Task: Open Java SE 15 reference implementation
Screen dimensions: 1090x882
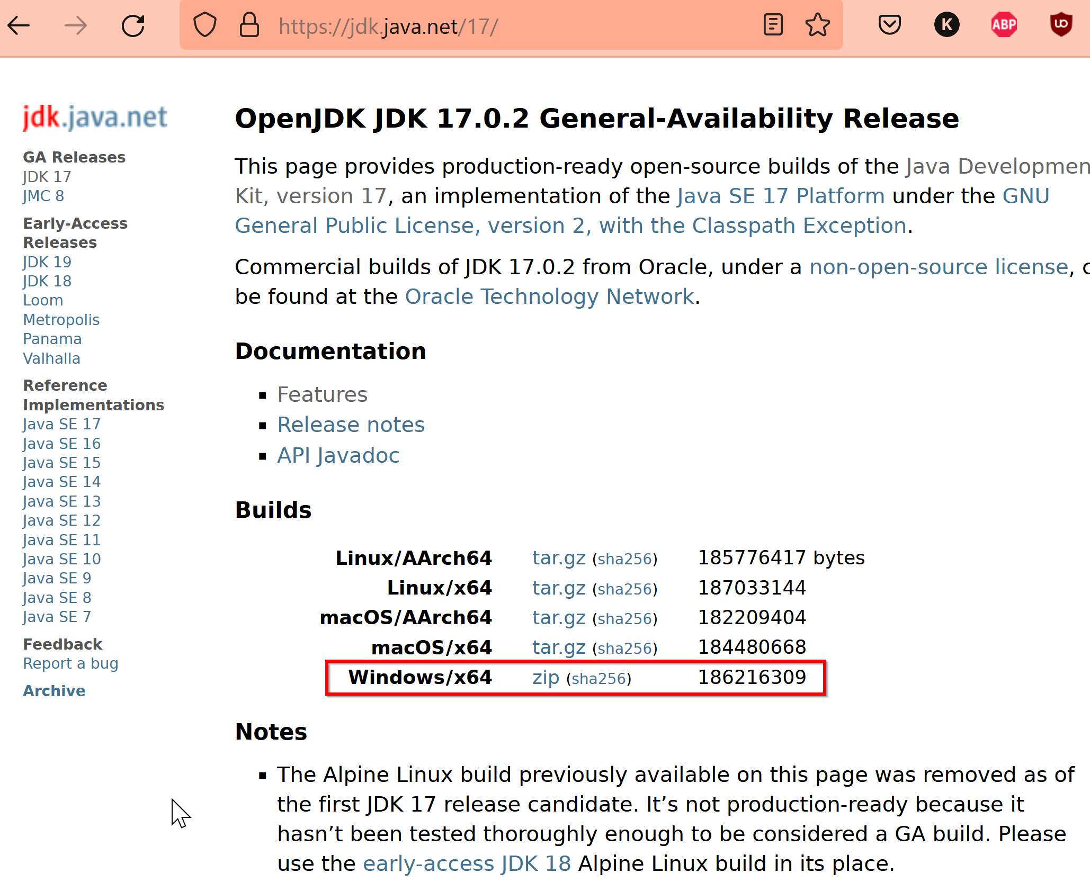Action: (61, 463)
